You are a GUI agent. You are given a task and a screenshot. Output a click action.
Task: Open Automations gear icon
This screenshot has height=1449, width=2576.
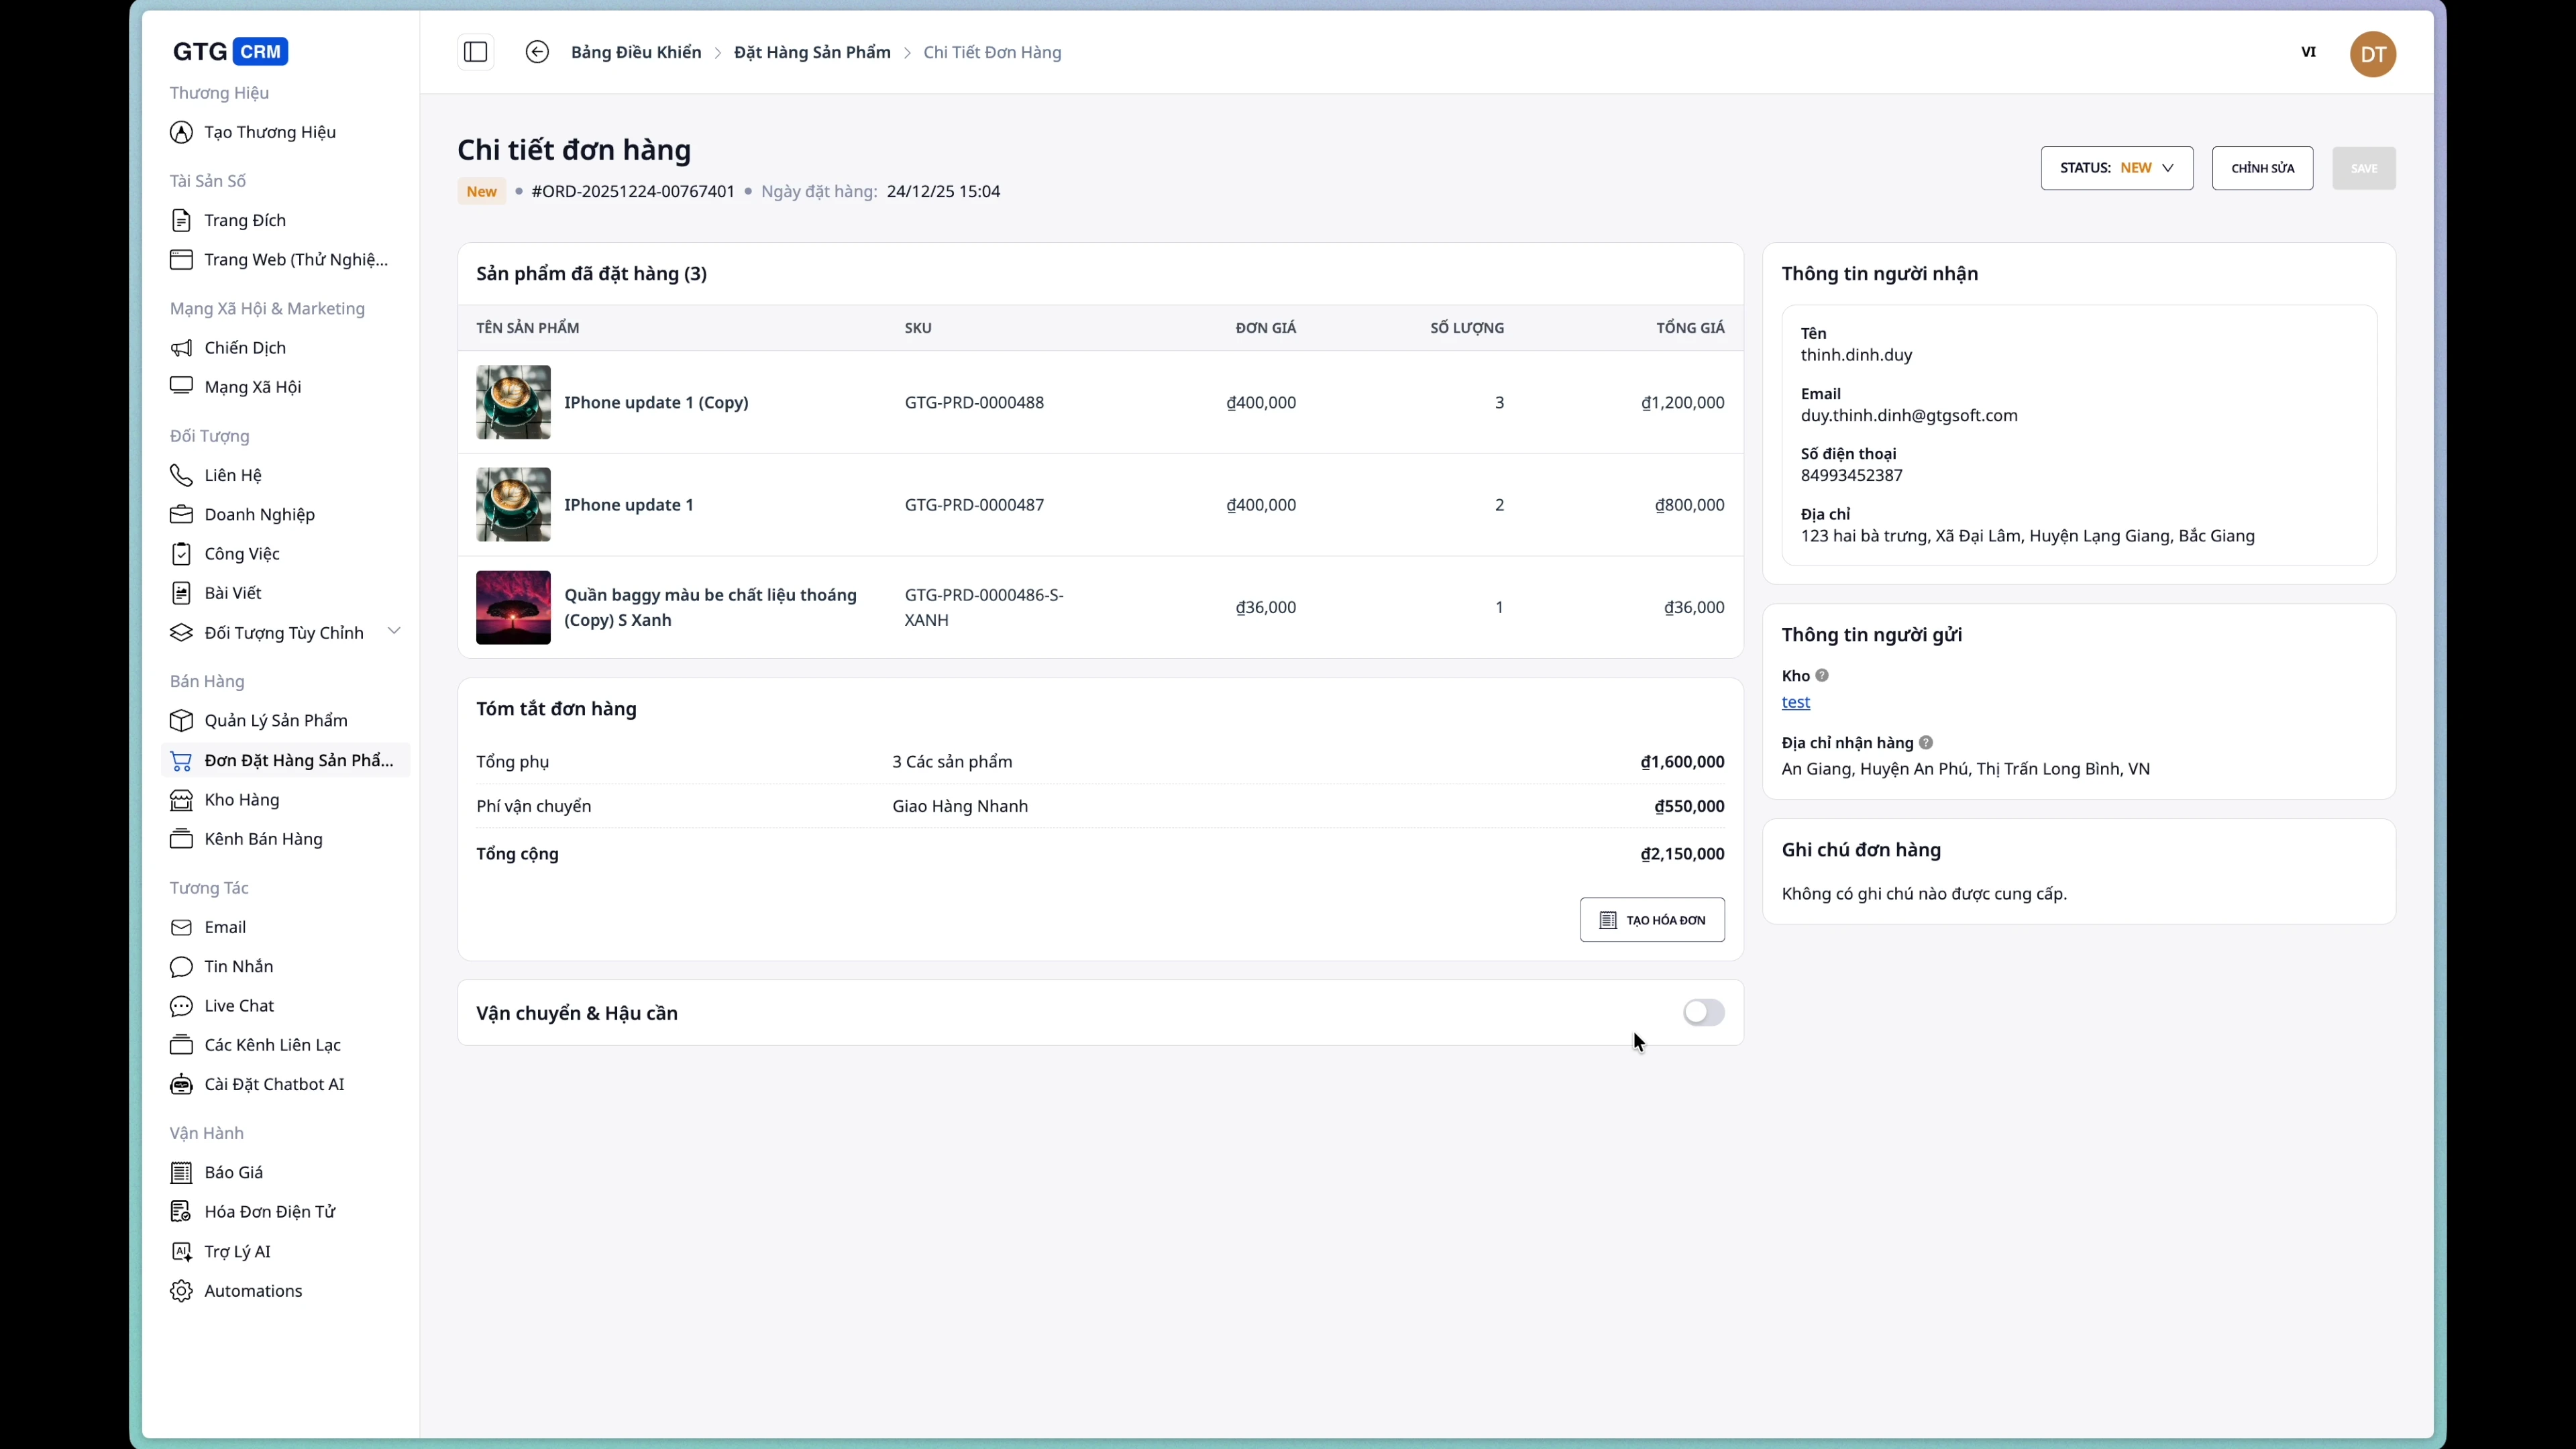pos(181,1291)
